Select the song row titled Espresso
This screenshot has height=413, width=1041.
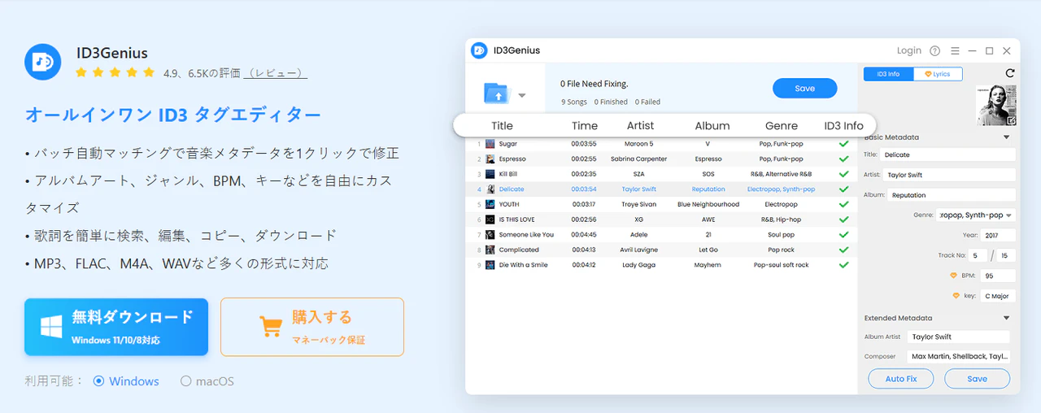coord(663,159)
